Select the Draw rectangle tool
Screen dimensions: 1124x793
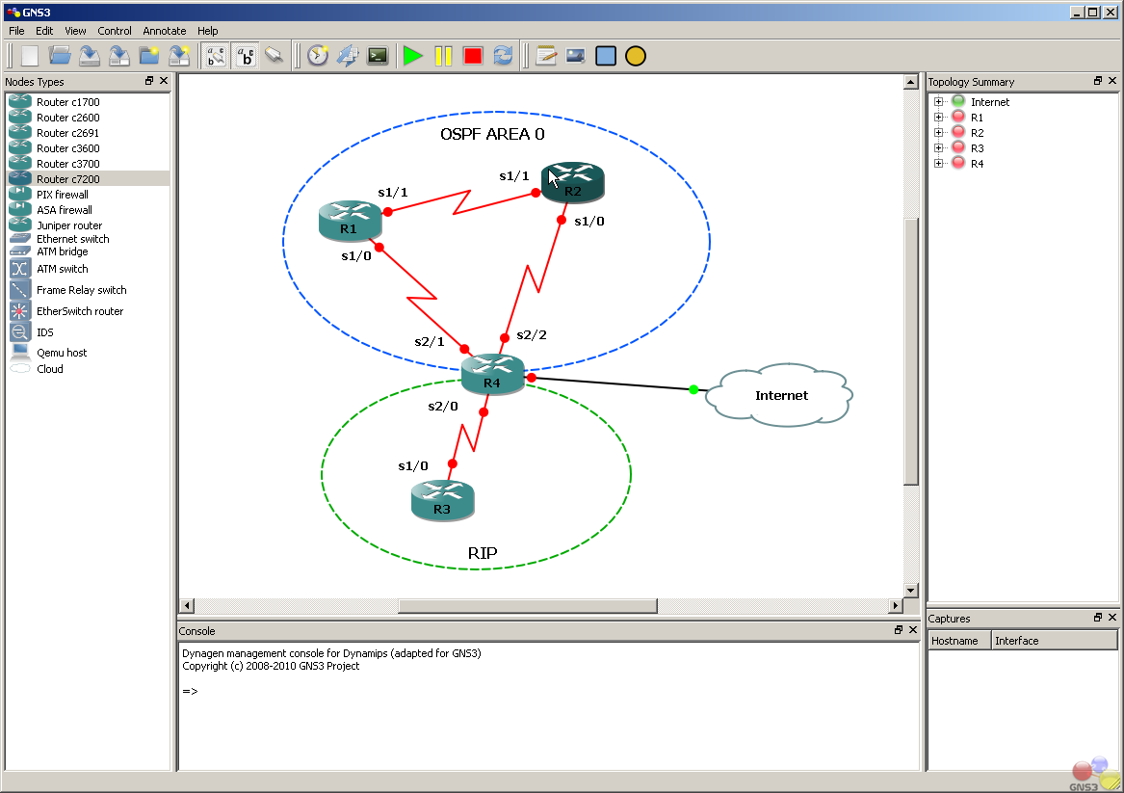click(x=606, y=56)
